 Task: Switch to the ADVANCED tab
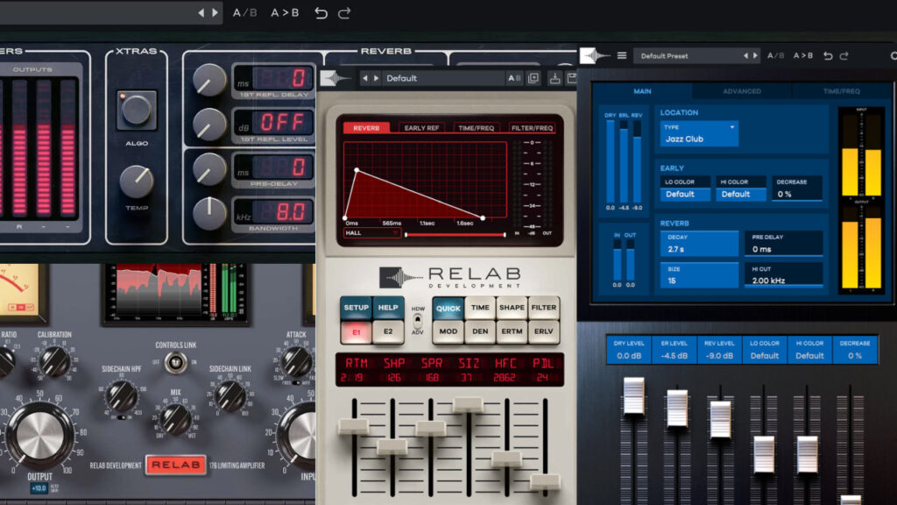tap(741, 90)
